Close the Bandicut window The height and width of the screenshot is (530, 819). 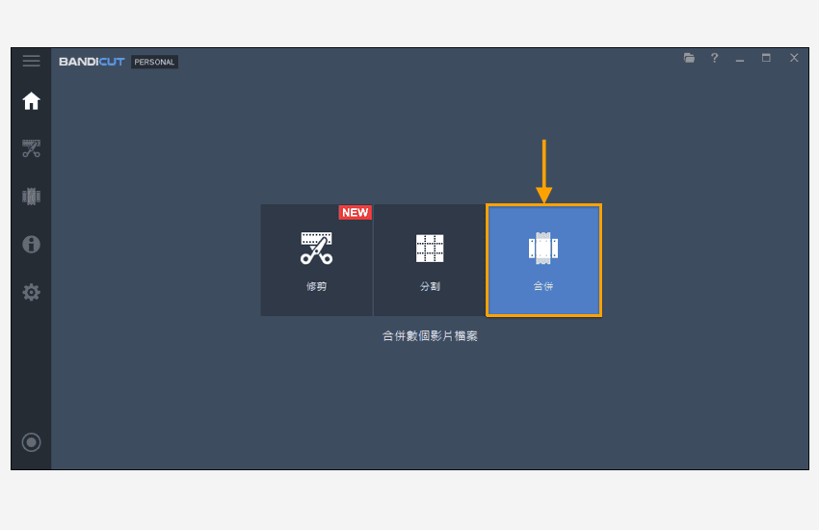pos(794,58)
